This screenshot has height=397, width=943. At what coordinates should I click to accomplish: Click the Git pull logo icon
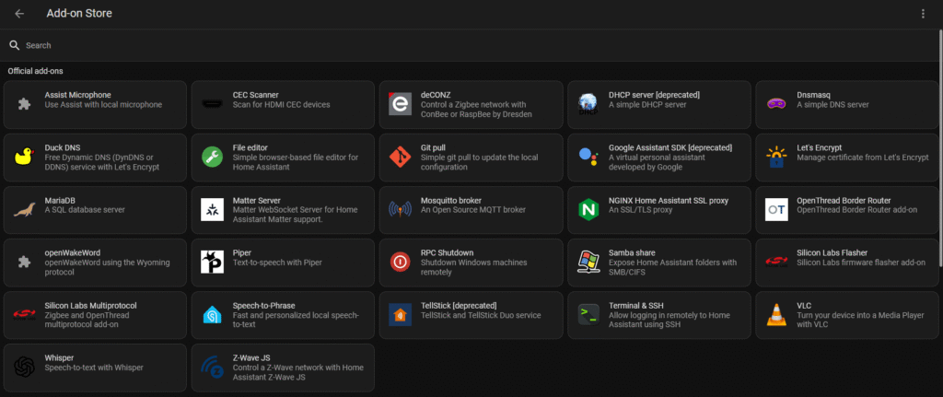pyautogui.click(x=400, y=157)
